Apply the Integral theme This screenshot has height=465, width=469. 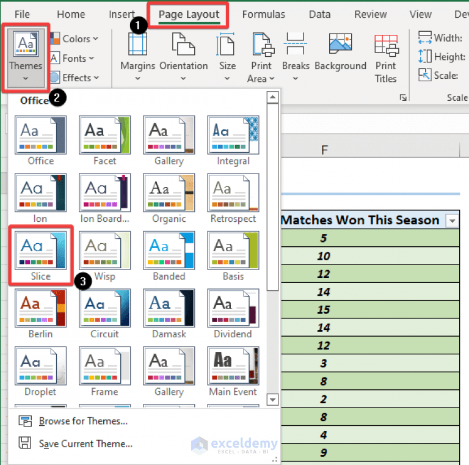[x=233, y=141]
